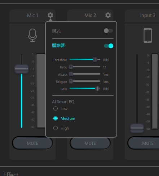Click the Input 3 volume fader knob
This screenshot has width=159, height=176.
coord(137,128)
